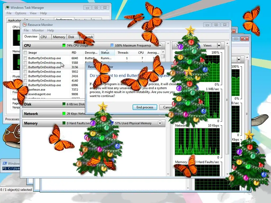Click the graph pane scroll up arrow

point(227,43)
